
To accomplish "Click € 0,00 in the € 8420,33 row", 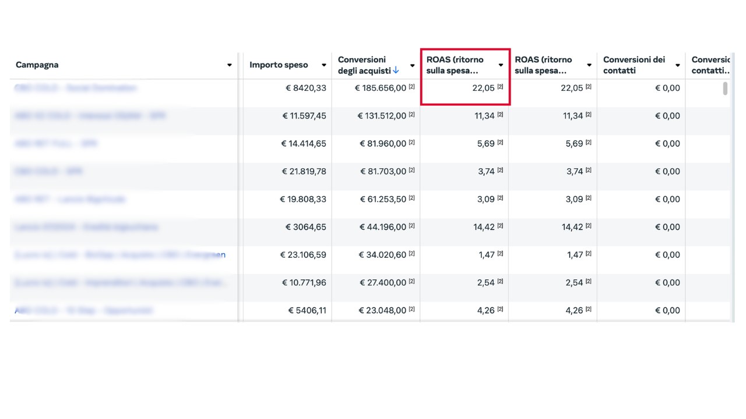I will (x=667, y=88).
